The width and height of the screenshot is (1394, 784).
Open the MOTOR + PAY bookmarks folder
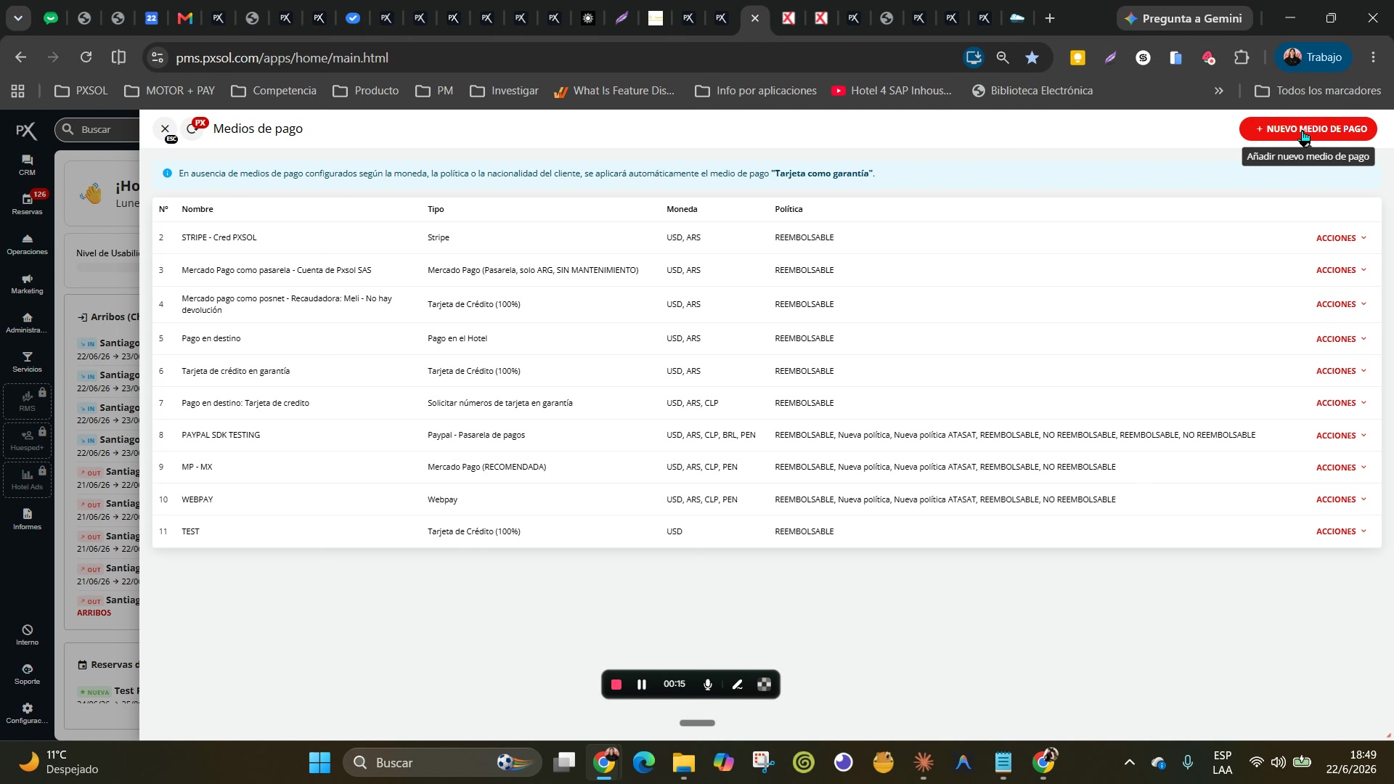pos(169,91)
